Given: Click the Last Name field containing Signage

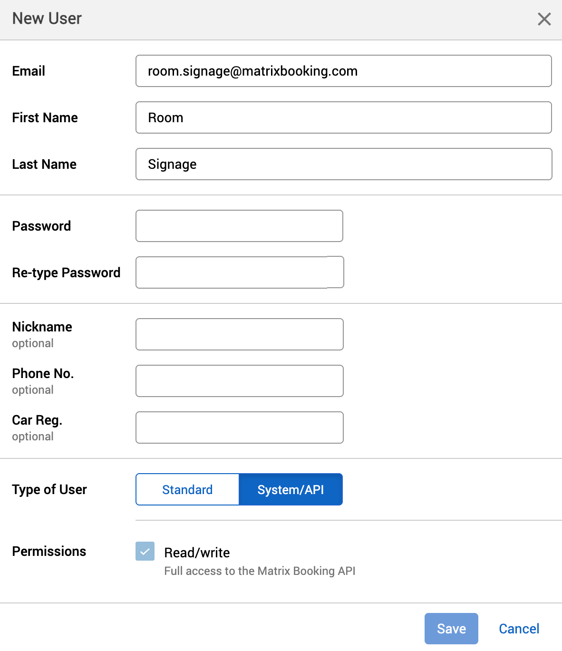Looking at the screenshot, I should [x=343, y=164].
